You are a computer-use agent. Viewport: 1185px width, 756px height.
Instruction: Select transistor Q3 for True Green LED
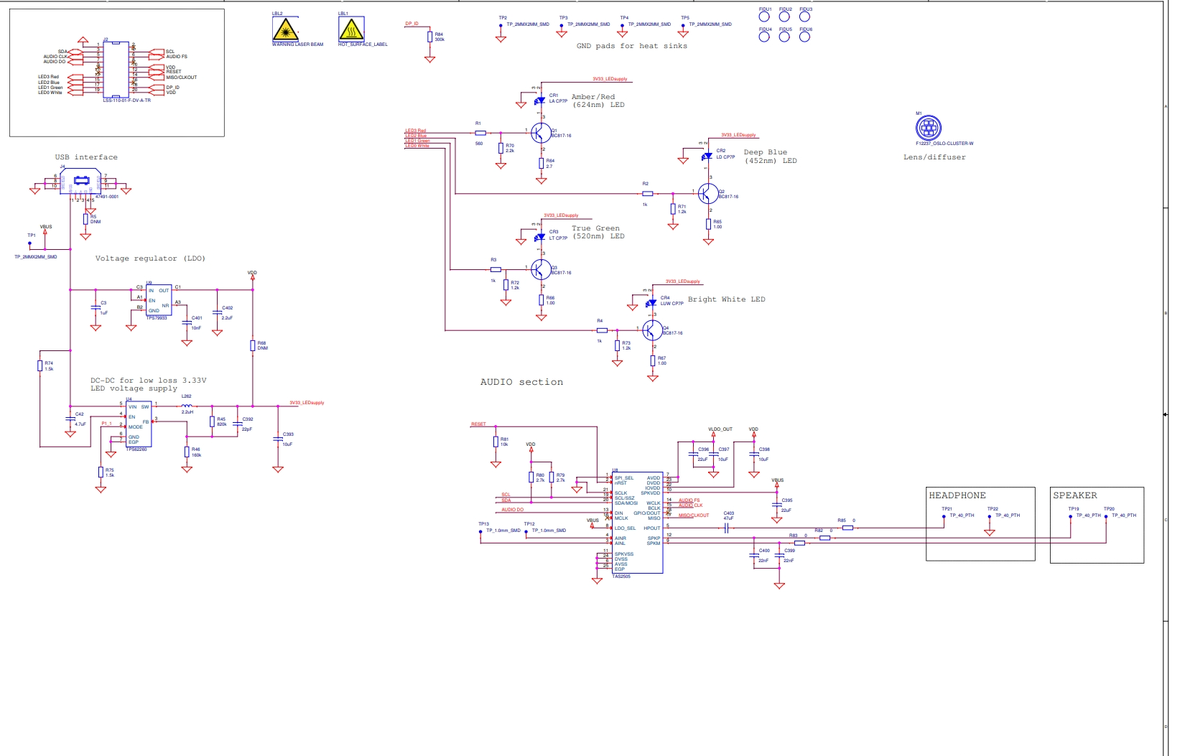540,269
